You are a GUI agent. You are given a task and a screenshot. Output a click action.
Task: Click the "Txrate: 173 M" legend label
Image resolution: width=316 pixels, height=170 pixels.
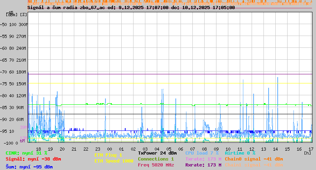coord(203,159)
